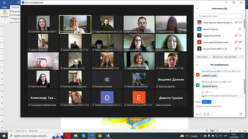
Task: Click the Redo icon in Word's quick access toolbar
Action: (19, 2)
